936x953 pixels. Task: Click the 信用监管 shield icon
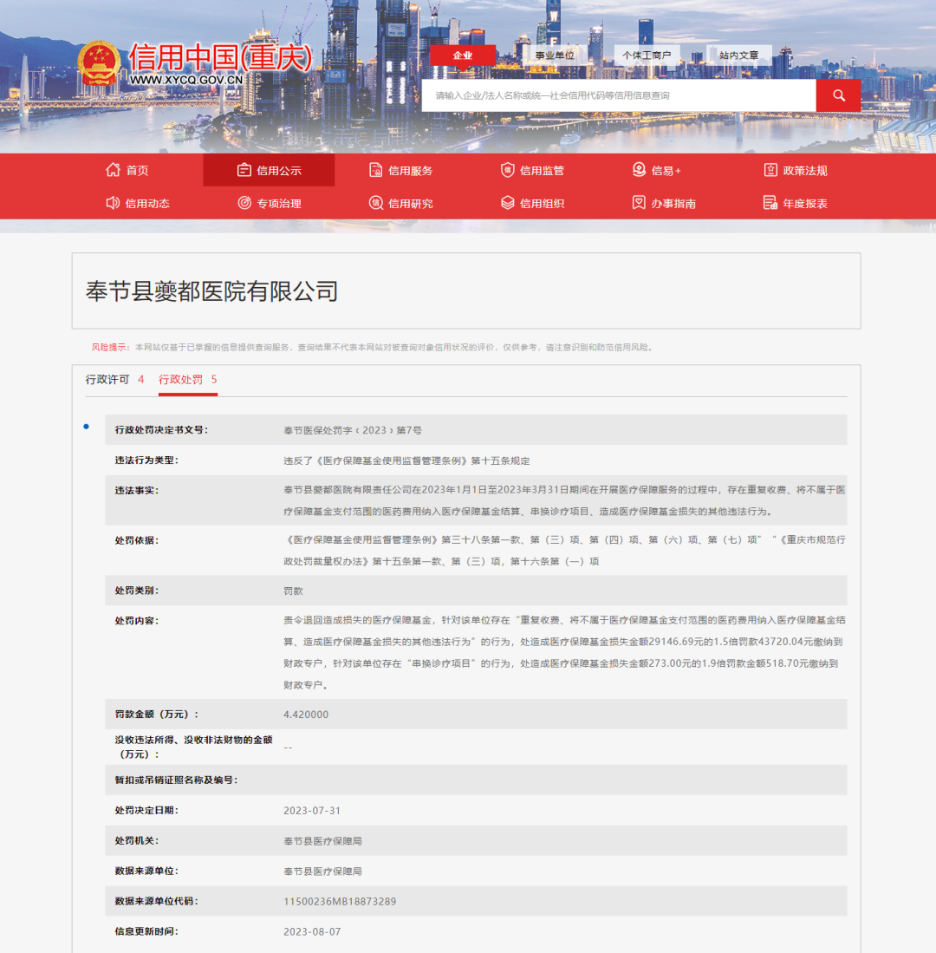(x=507, y=170)
